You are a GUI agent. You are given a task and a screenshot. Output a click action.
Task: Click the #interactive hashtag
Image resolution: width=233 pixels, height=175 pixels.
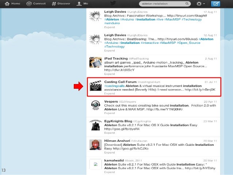tap(150, 43)
